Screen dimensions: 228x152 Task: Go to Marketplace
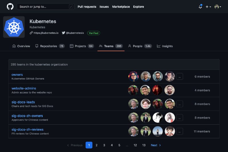[121, 7]
